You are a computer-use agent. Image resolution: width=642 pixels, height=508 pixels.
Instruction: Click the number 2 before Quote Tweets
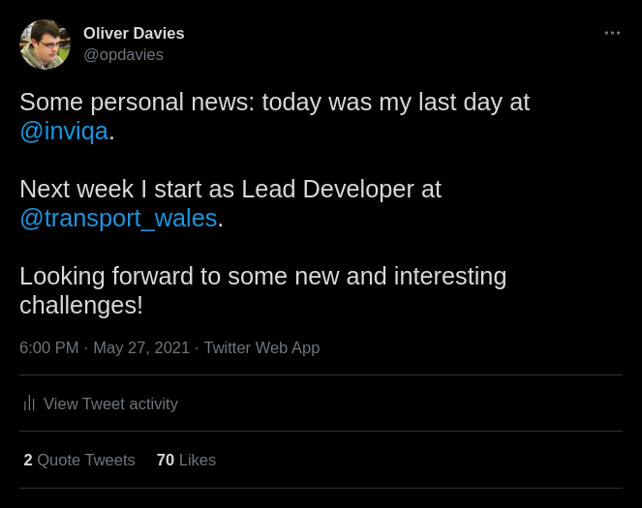point(28,460)
